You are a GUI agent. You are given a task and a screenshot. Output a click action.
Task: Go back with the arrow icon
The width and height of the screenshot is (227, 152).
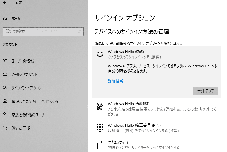click(5, 3)
